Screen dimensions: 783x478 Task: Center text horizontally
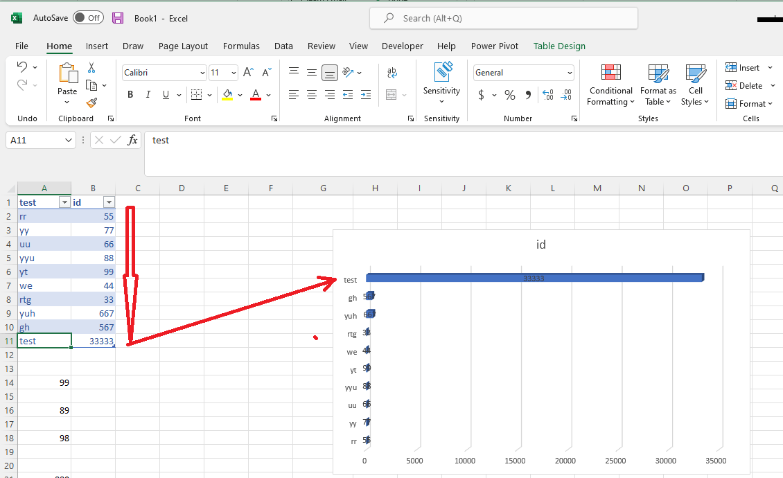pos(312,94)
